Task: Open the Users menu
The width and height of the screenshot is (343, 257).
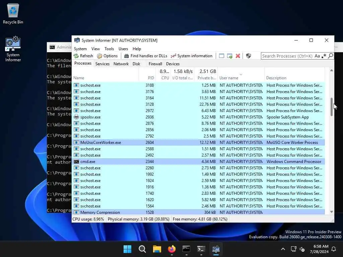Action: tap(123, 49)
